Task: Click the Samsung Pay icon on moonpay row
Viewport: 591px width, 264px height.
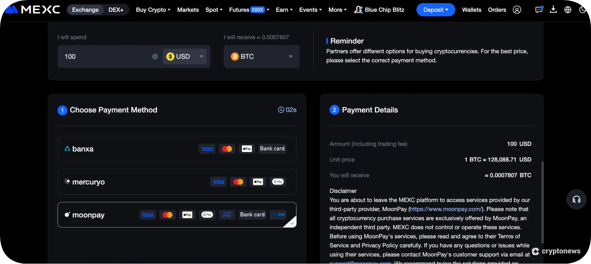Action: pos(227,215)
